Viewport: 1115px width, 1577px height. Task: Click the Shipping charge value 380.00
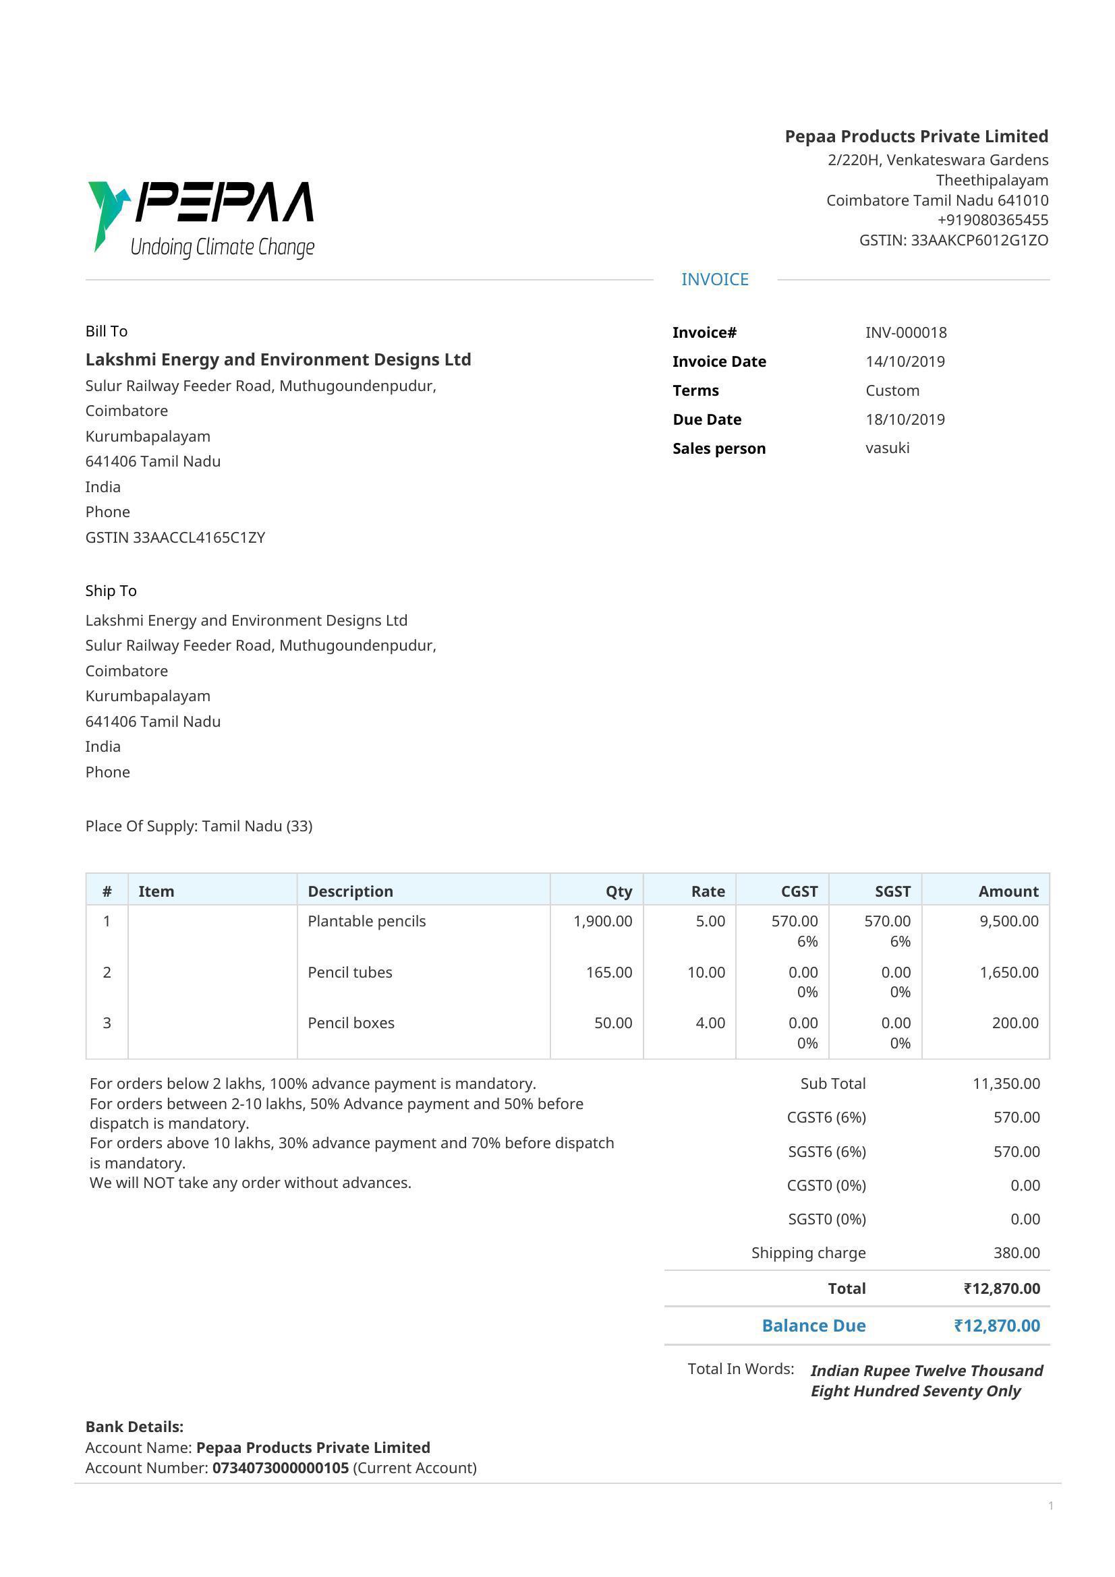[1016, 1253]
